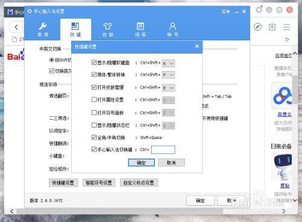
Task: Enable 打开属性设置 checkbox
Action: tap(94, 99)
